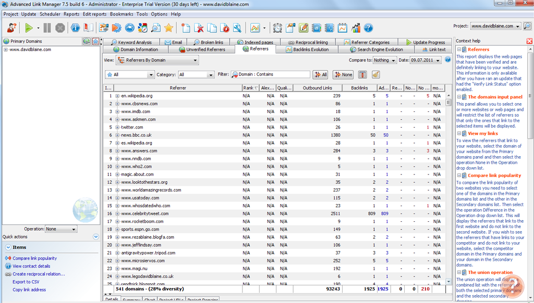Click the grey Stop toolbar icon

(60, 28)
